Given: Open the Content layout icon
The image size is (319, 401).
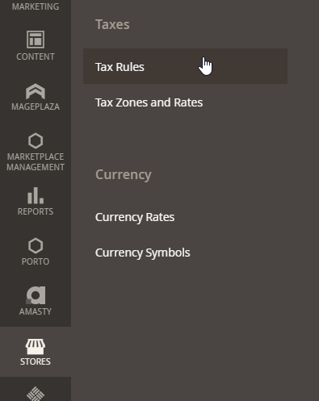Looking at the screenshot, I should click(36, 40).
